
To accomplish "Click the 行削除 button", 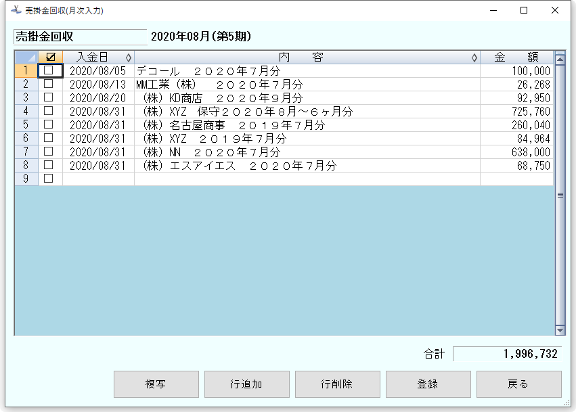I will [338, 384].
